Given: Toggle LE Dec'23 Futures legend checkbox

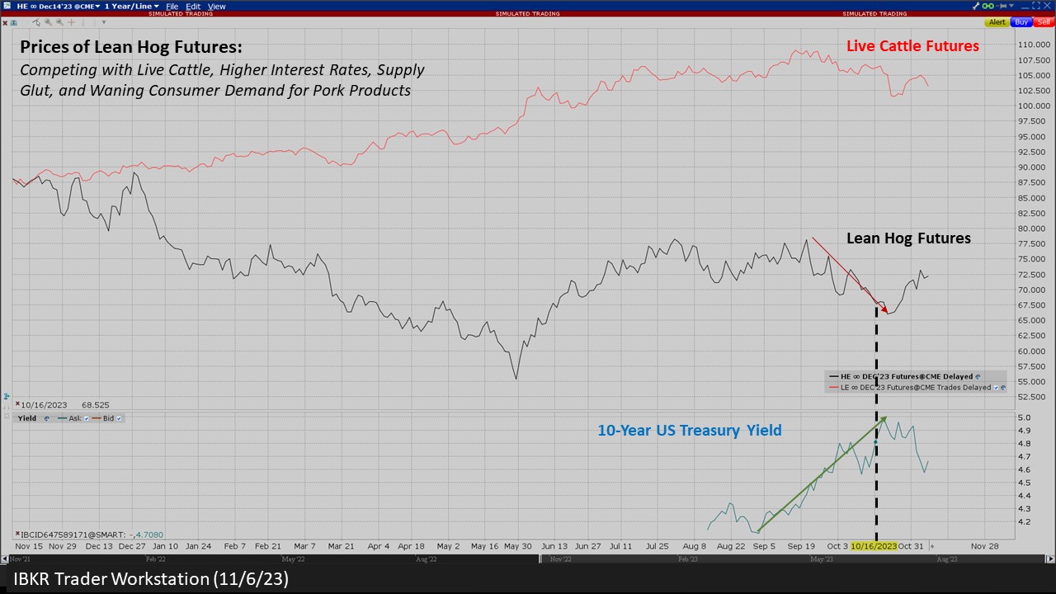Looking at the screenshot, I should tap(996, 387).
